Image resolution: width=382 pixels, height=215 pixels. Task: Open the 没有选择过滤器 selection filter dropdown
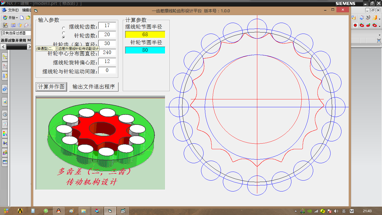[x=16, y=33]
